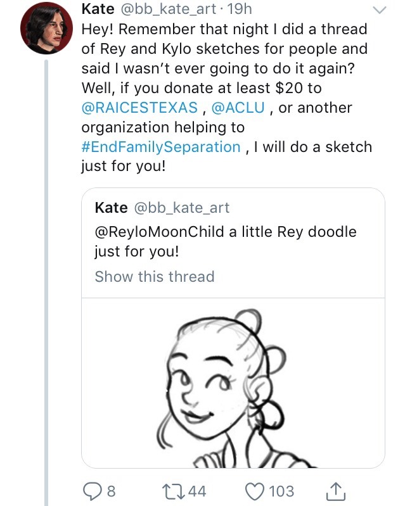The image size is (405, 506).
Task: Click @bb_kate_art handle in the quoted tweet
Action: tap(183, 207)
